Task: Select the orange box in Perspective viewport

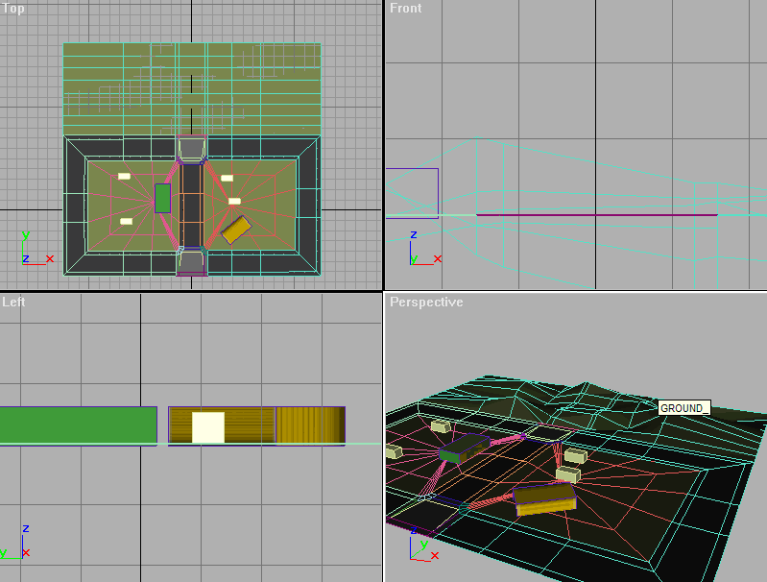Action: 543,498
